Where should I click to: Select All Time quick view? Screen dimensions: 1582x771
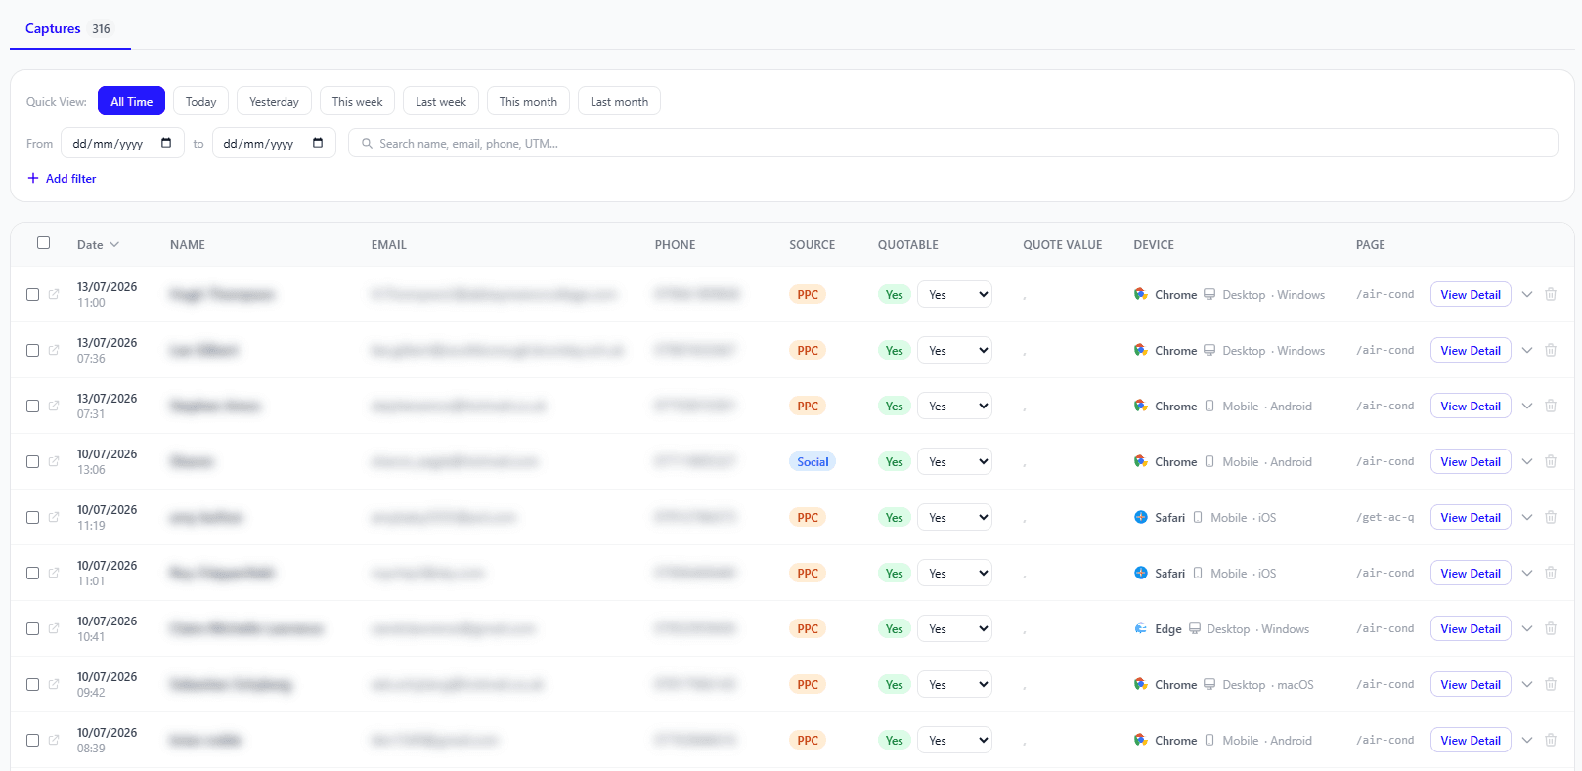pyautogui.click(x=131, y=101)
